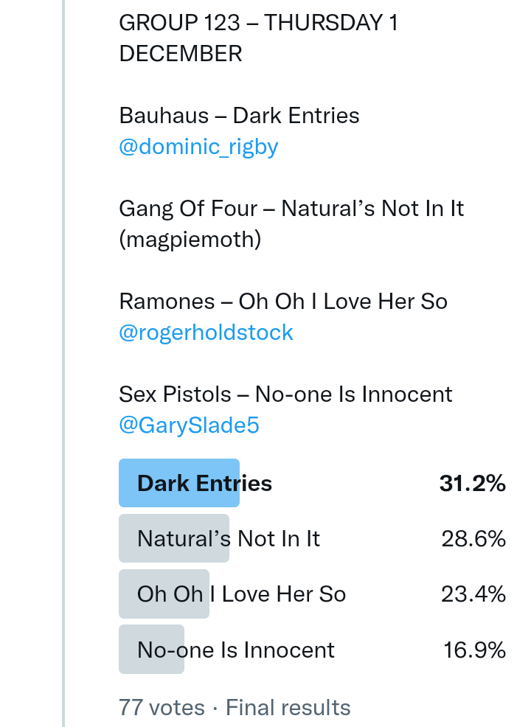Image resolution: width=531 pixels, height=727 pixels.
Task: Click the (magpiemoth) text
Action: [x=190, y=240]
